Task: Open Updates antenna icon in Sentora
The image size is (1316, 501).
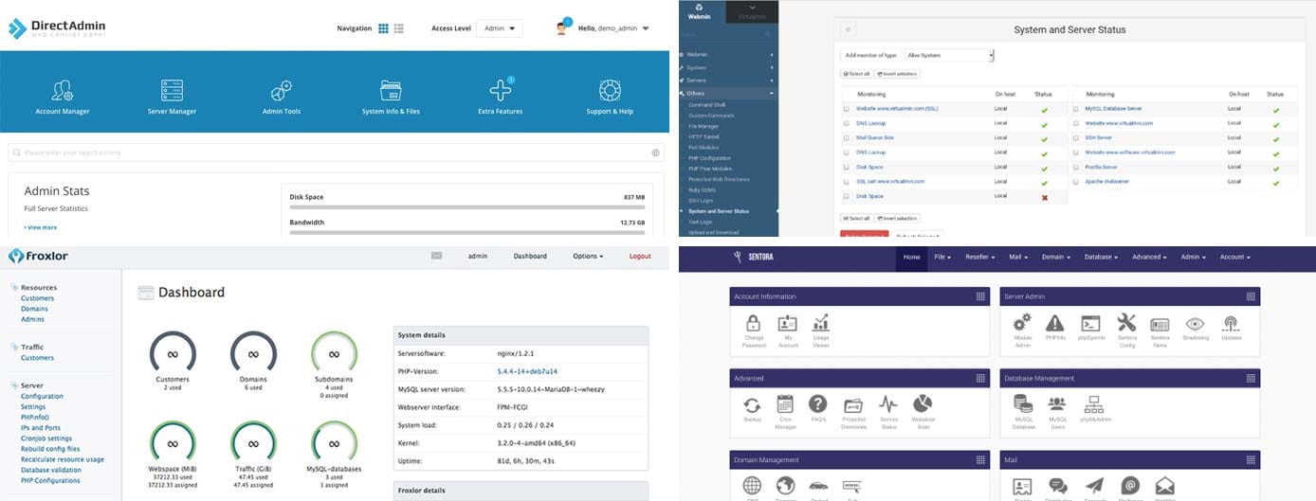Action: click(x=1231, y=322)
